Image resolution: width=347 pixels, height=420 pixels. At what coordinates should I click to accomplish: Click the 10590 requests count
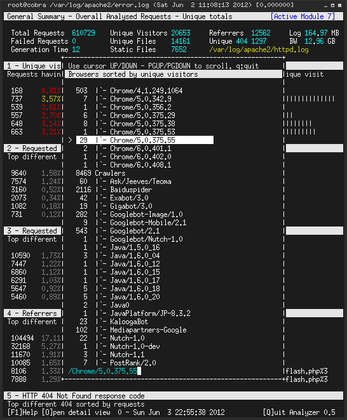point(21,256)
